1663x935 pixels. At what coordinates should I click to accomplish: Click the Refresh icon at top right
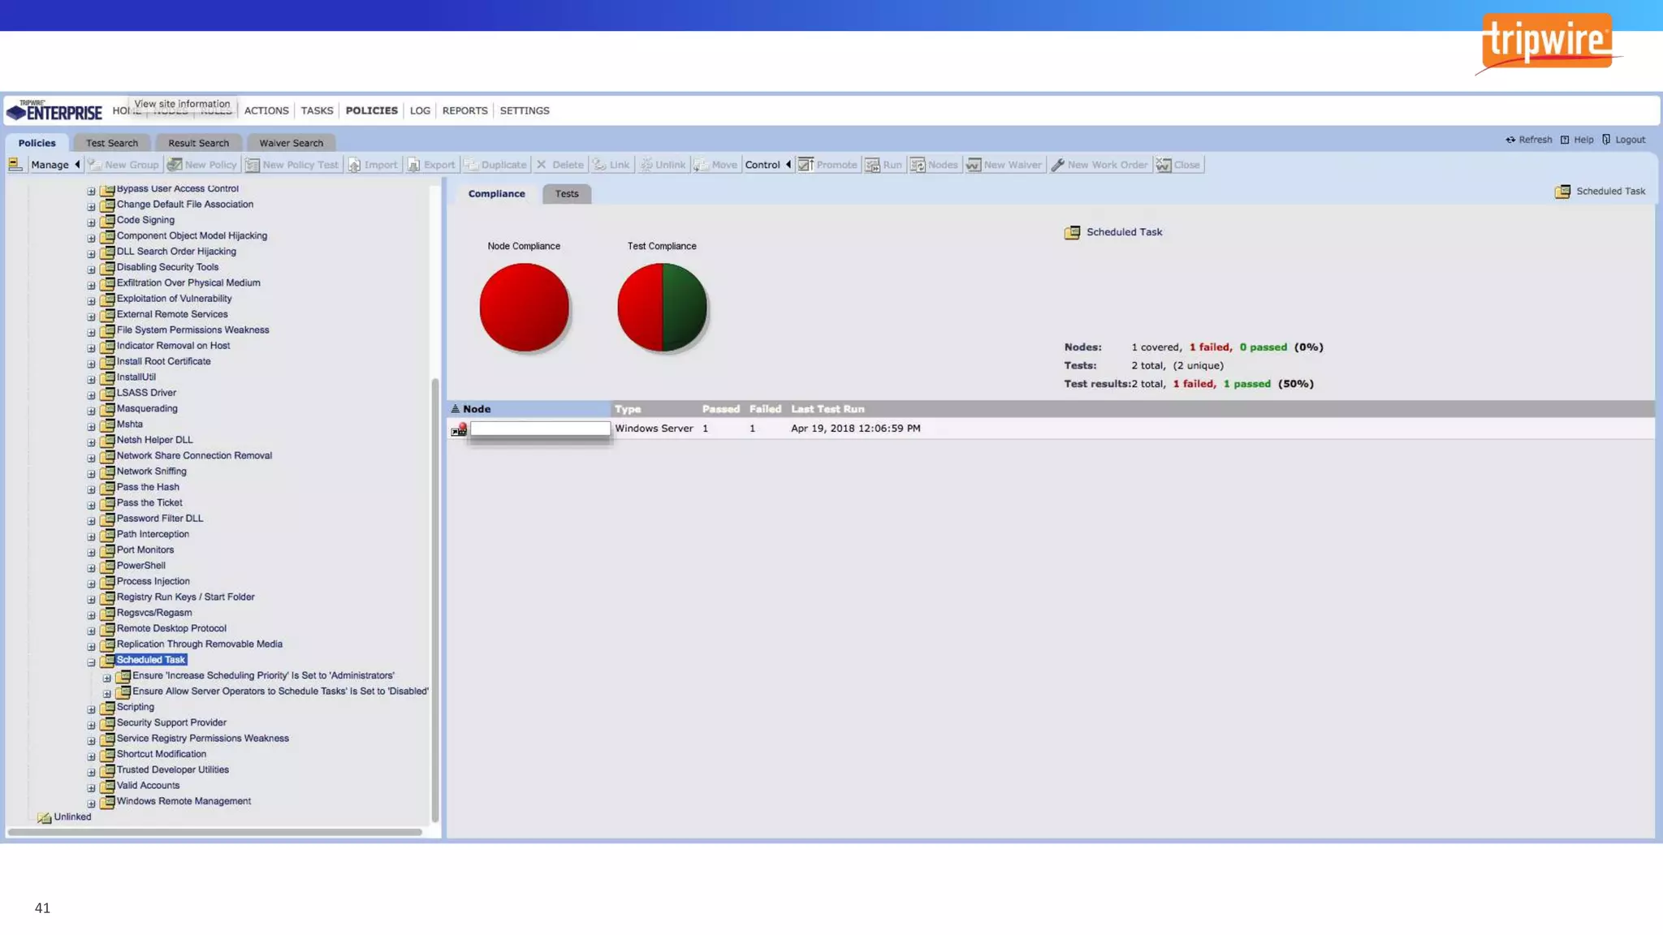tap(1510, 140)
